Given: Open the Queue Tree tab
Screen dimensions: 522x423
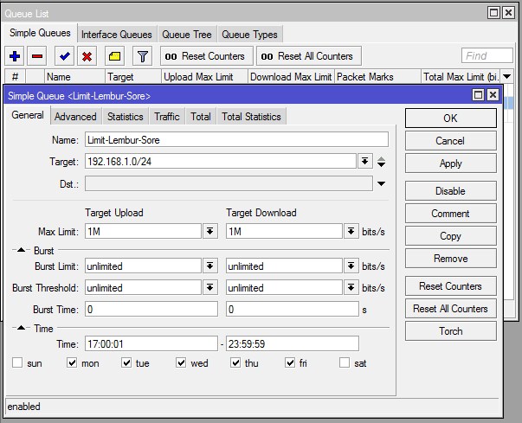Looking at the screenshot, I should 187,35.
